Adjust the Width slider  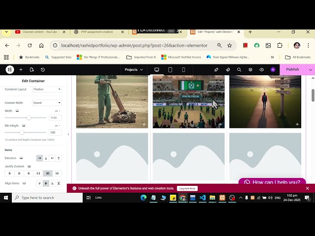click(x=29, y=118)
